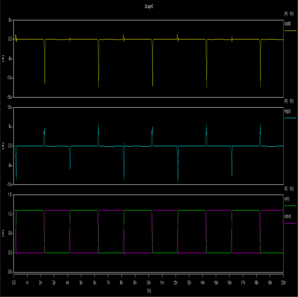This screenshot has width=298, height=297.
Task: Click the 12n tick on the time axis
Action: tap(176, 282)
